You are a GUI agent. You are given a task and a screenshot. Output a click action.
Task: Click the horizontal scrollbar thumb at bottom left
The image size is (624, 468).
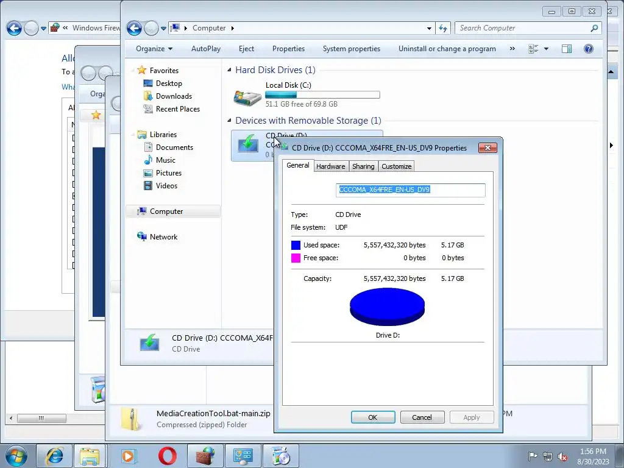41,418
